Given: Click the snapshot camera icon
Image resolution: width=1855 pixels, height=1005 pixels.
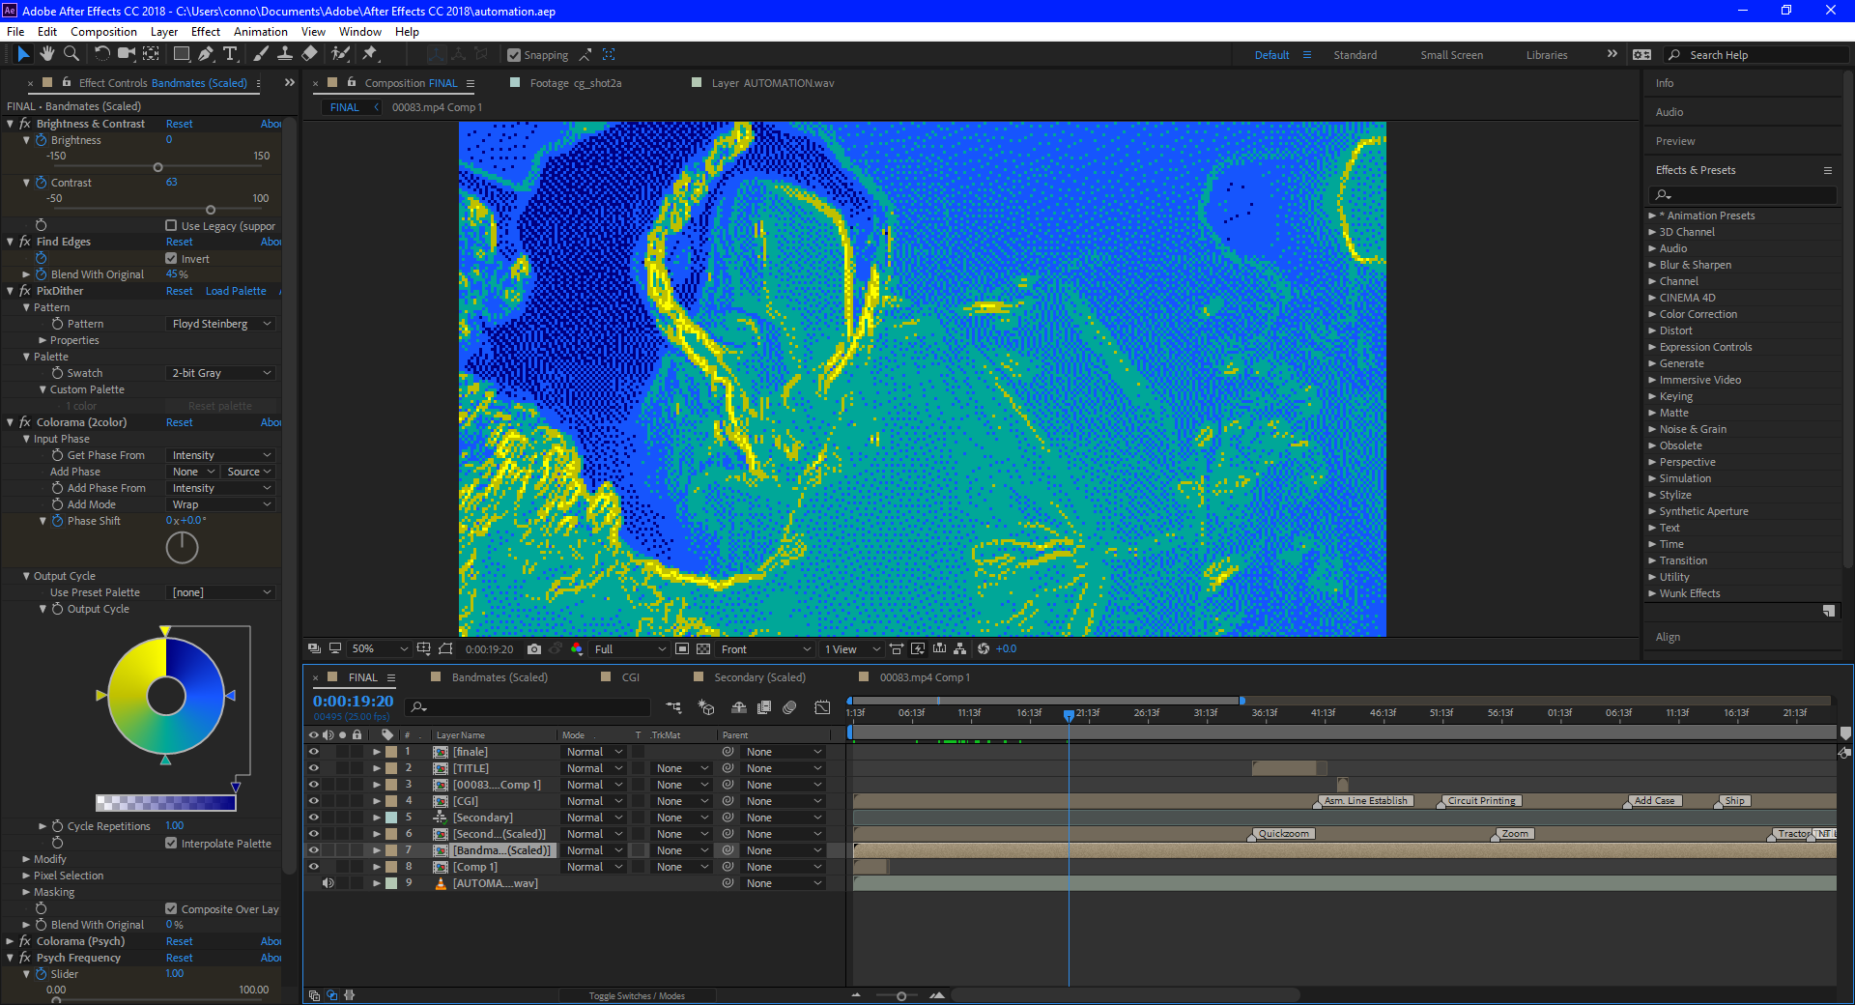Looking at the screenshot, I should coord(534,649).
